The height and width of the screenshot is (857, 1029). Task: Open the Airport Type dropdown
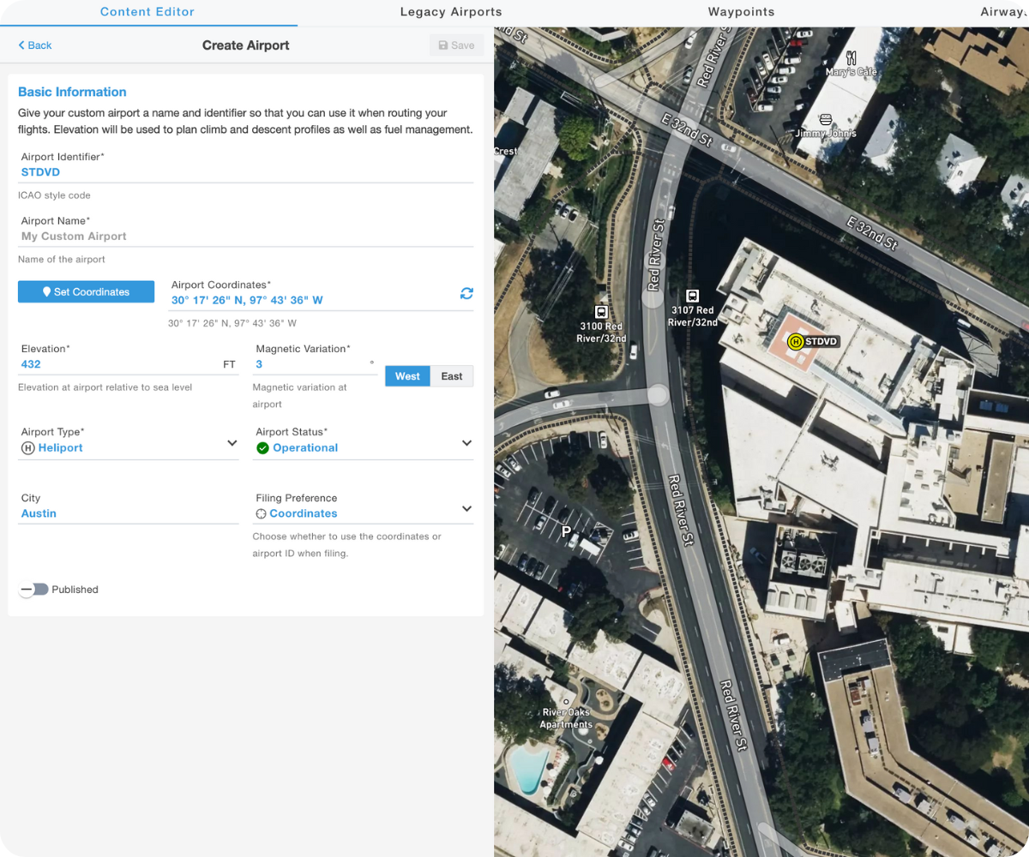(x=129, y=447)
